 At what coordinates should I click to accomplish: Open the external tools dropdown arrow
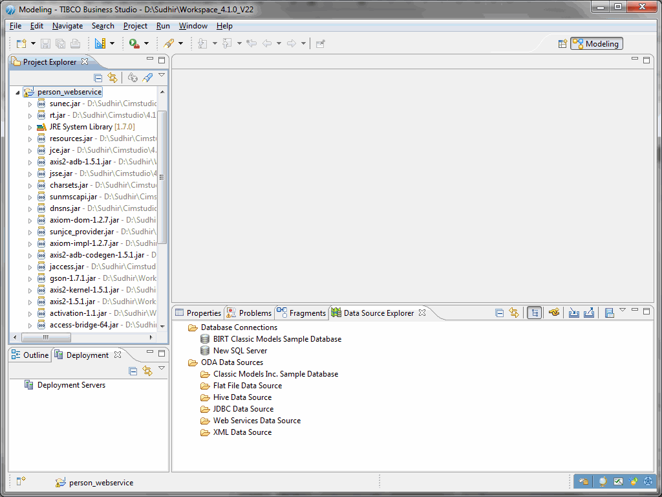tap(146, 43)
